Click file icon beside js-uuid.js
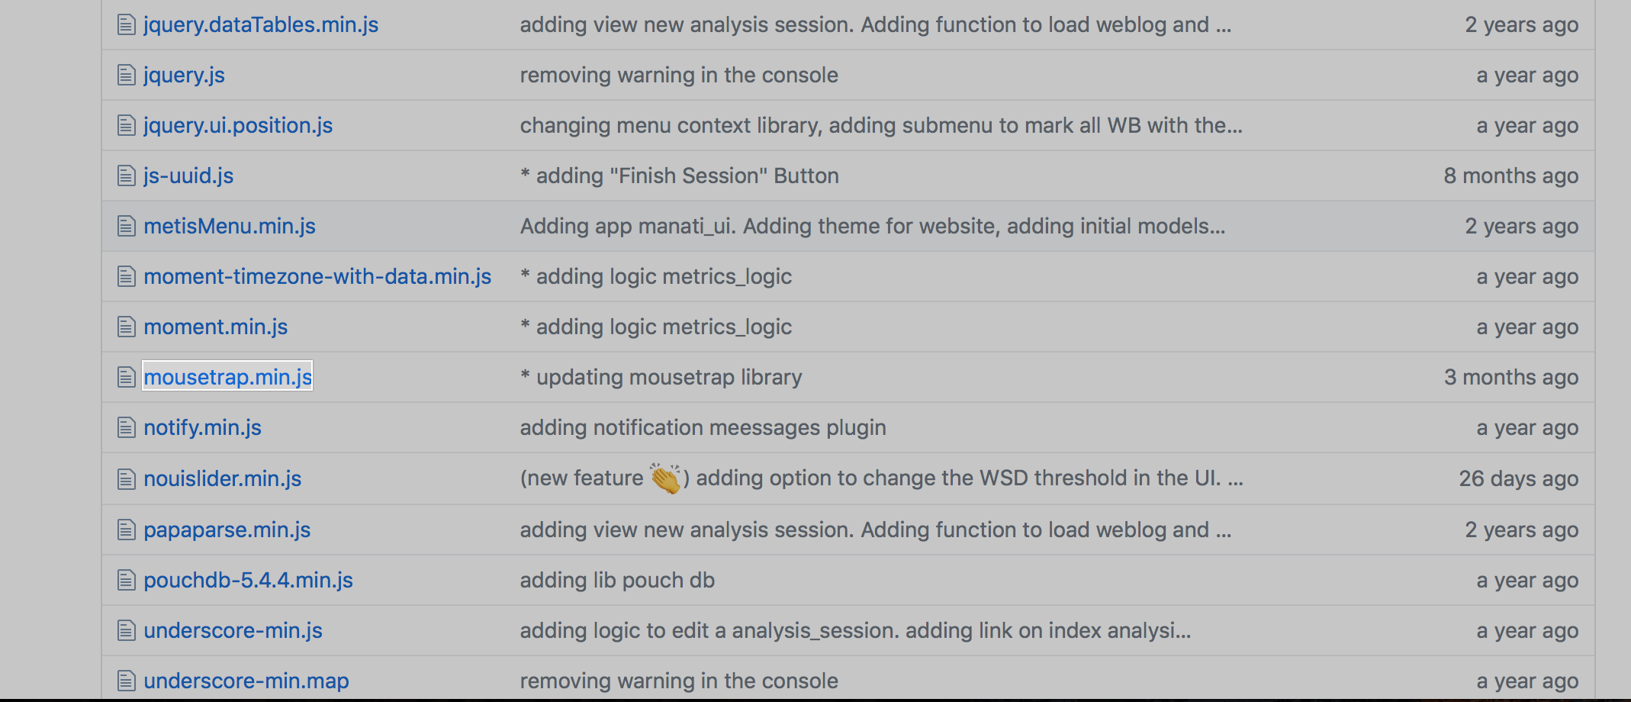The image size is (1631, 702). click(127, 176)
